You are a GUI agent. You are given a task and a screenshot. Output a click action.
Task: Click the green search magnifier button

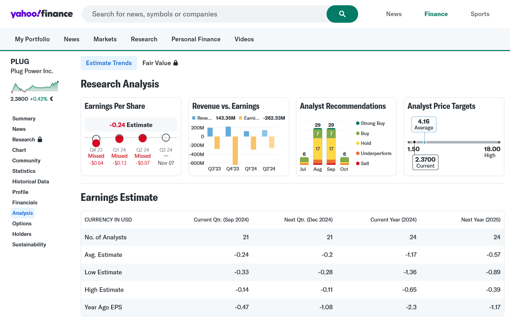pos(342,14)
